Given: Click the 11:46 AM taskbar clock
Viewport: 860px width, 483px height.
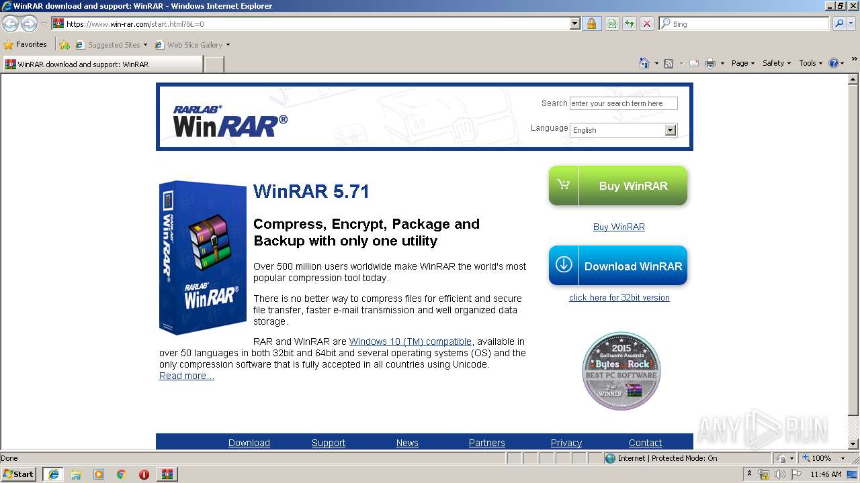Looking at the screenshot, I should (826, 474).
